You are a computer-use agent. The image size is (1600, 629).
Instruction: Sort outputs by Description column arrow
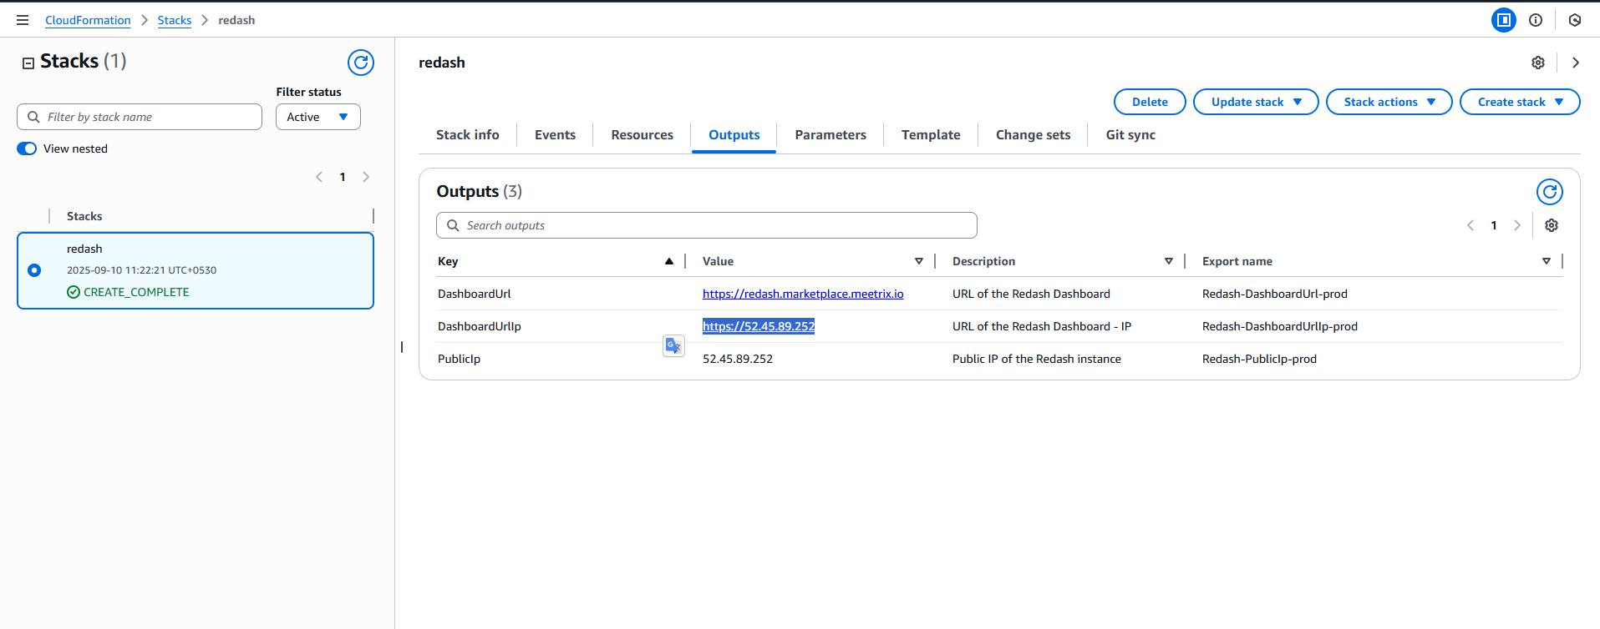[x=1169, y=261]
